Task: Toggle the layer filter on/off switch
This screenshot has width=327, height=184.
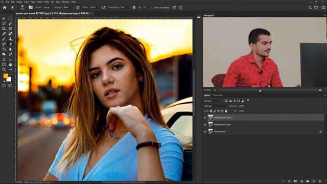Action: click(248, 101)
